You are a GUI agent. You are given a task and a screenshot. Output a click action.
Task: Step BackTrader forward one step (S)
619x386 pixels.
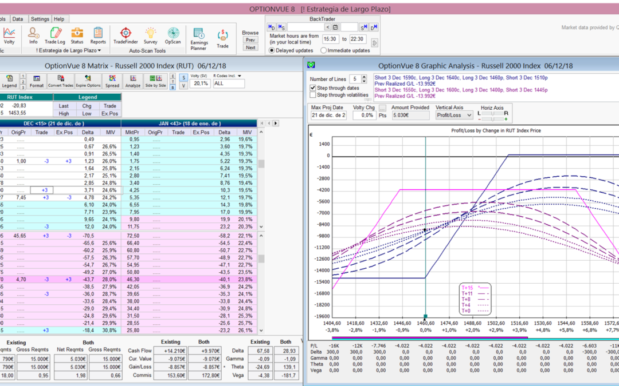(363, 27)
